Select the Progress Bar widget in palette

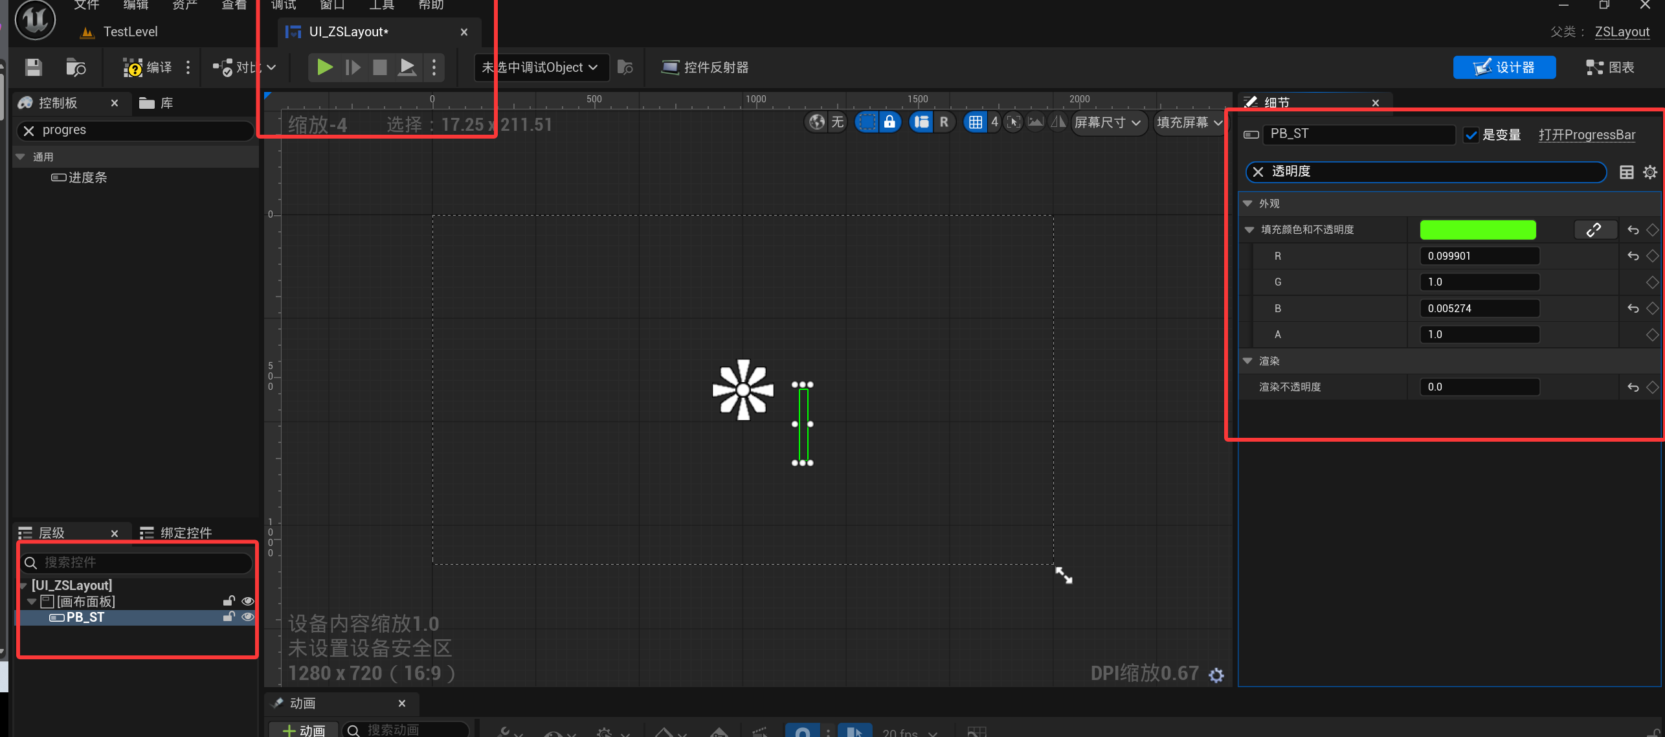pyautogui.click(x=79, y=177)
